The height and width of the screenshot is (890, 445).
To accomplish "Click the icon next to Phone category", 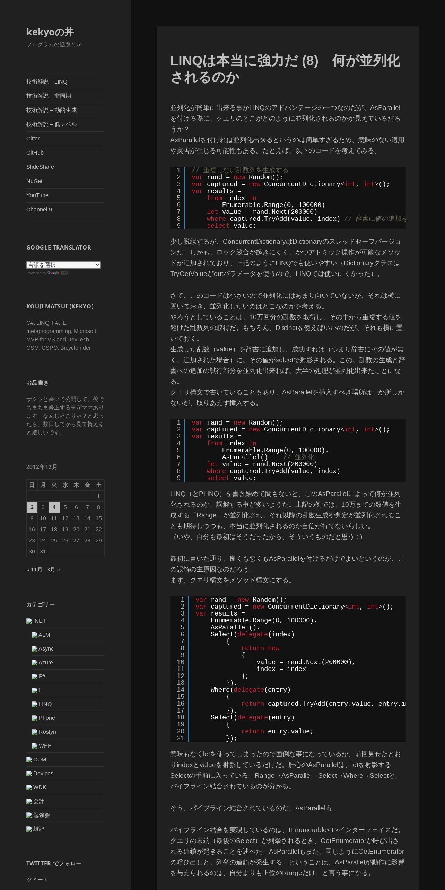I will click(x=35, y=718).
